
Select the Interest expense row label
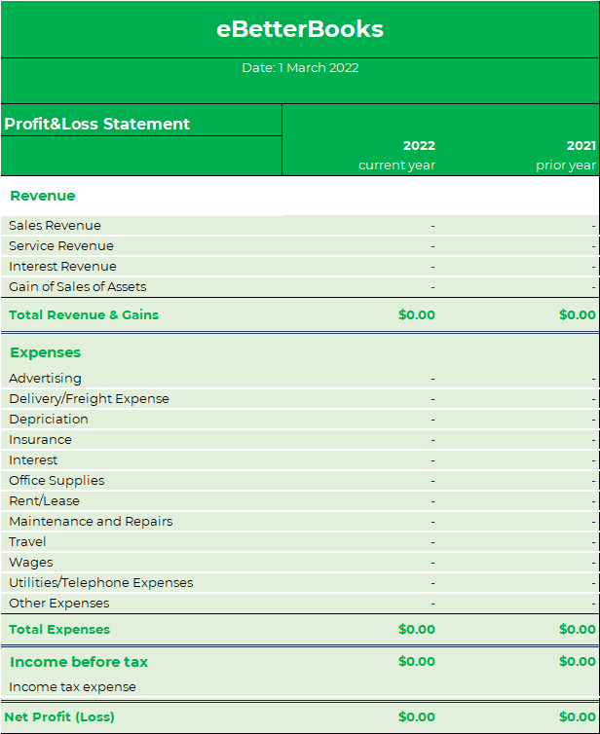tap(33, 460)
